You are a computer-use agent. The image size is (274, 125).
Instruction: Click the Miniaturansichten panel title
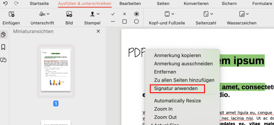(33, 31)
